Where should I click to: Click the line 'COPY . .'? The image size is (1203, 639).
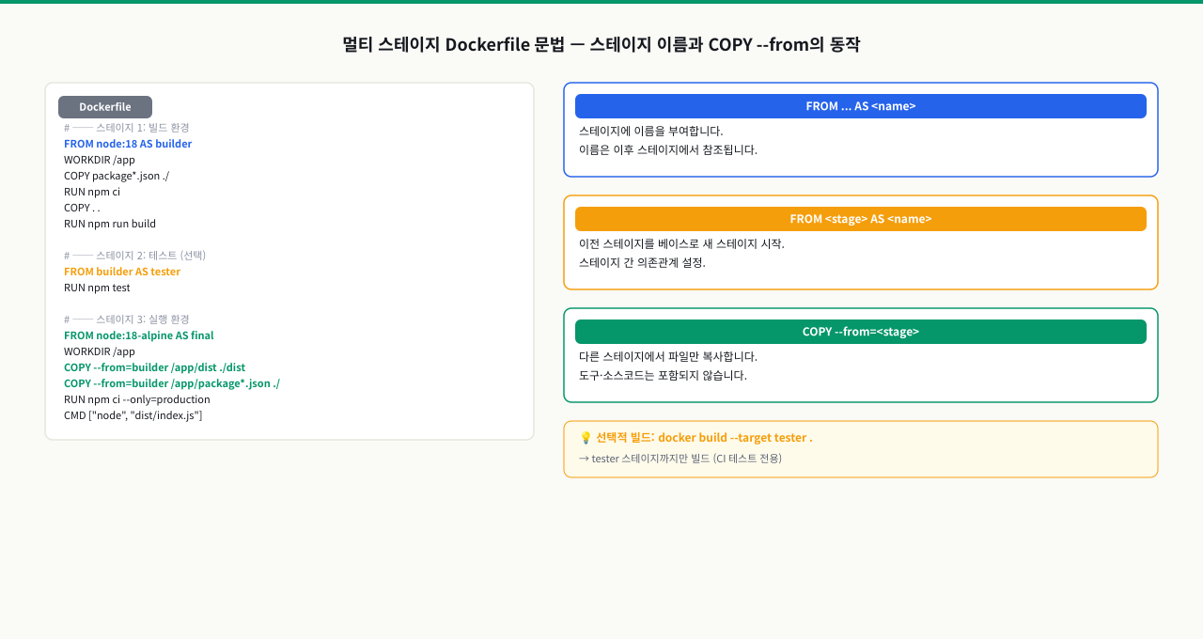tap(82, 208)
